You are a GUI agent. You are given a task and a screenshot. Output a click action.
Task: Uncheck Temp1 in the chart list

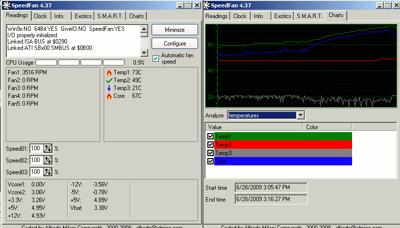click(210, 137)
